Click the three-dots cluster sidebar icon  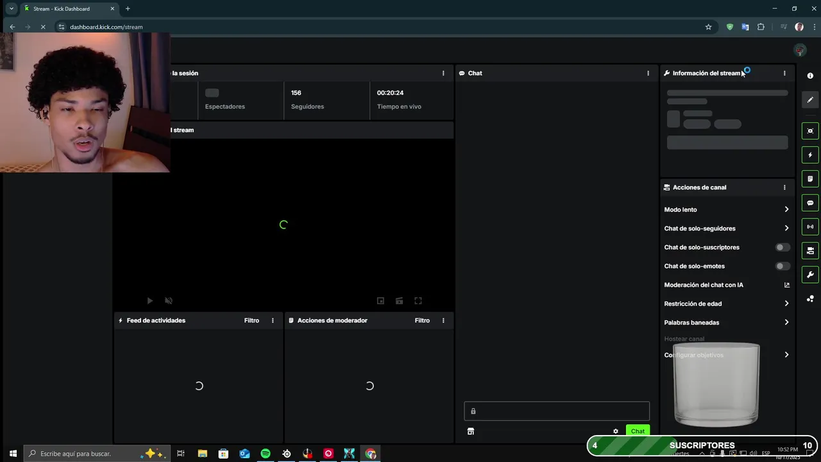(x=810, y=298)
